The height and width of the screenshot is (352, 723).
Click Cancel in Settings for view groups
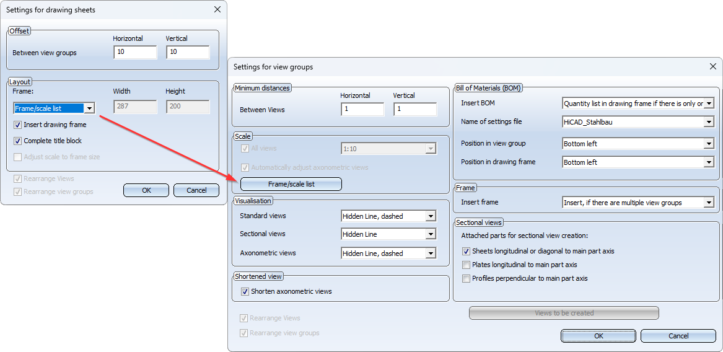(x=678, y=336)
